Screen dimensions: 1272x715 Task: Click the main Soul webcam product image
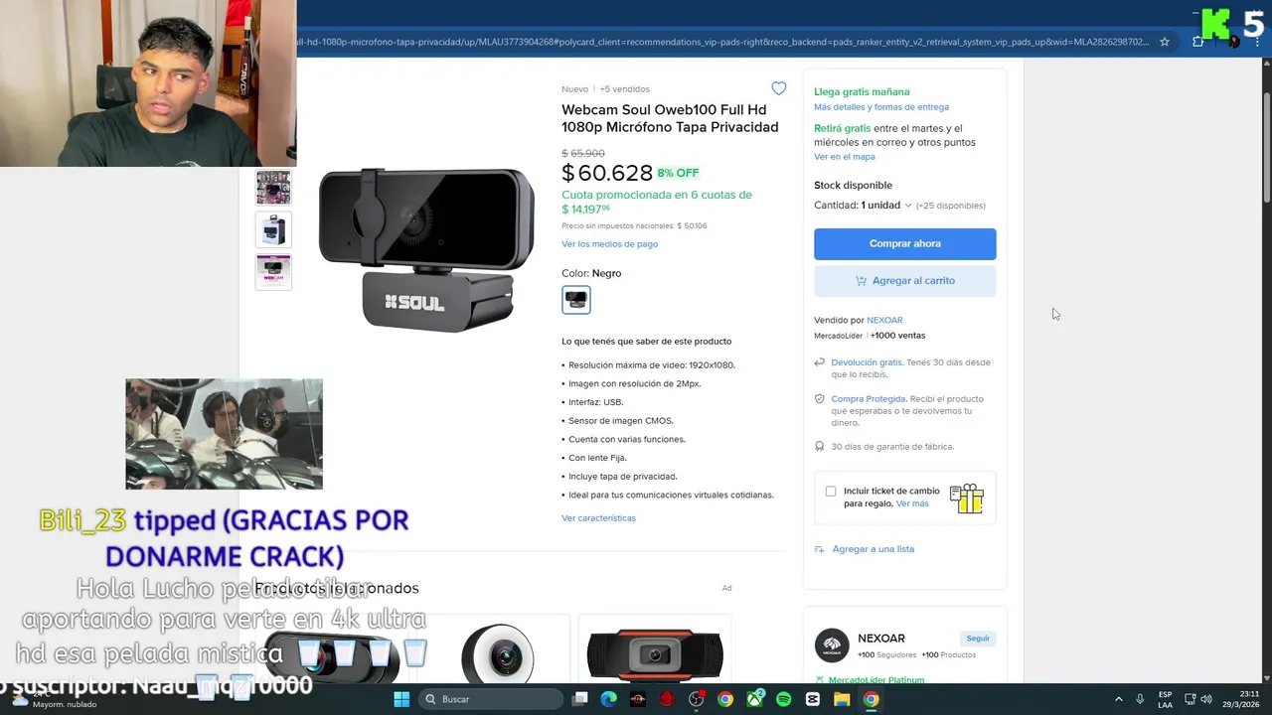(x=427, y=248)
